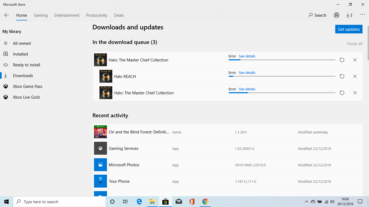Open the user account profile icon
The height and width of the screenshot is (207, 369).
coord(337,15)
